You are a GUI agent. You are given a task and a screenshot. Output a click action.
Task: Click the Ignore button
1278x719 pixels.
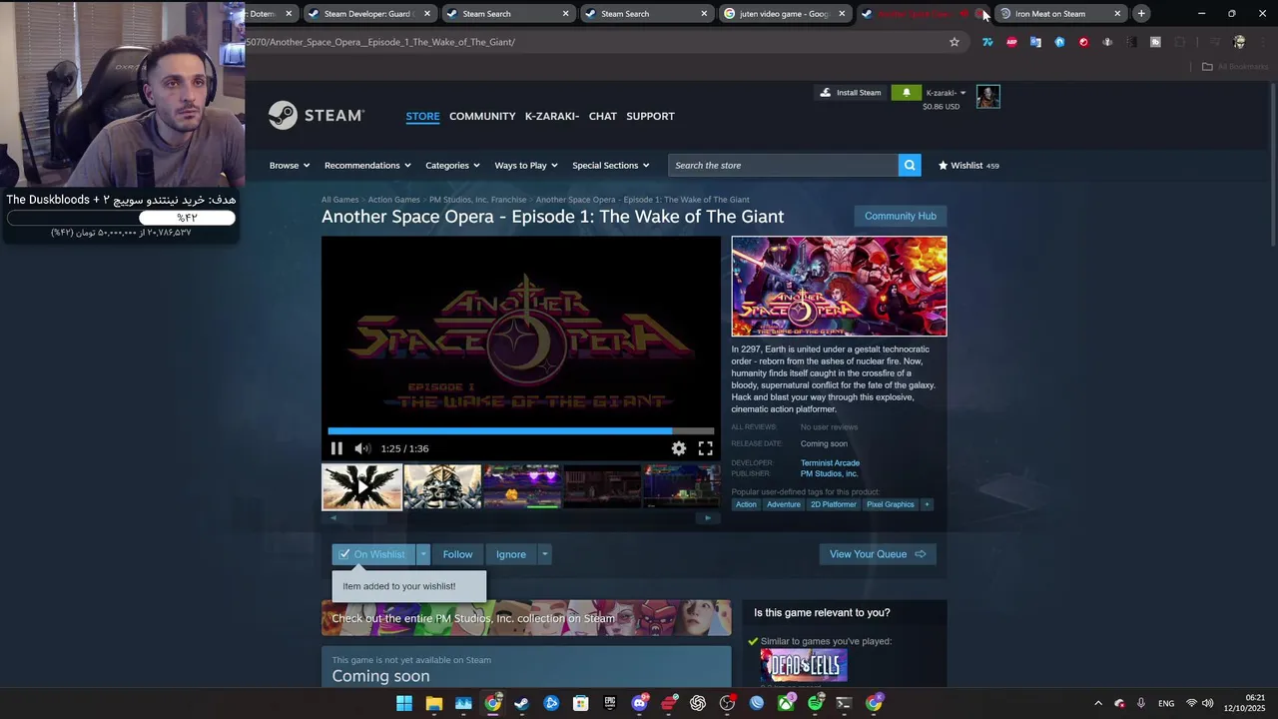coord(511,554)
